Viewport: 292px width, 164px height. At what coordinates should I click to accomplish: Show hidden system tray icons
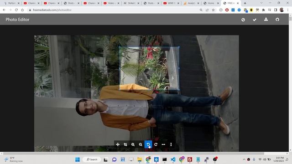244,159
